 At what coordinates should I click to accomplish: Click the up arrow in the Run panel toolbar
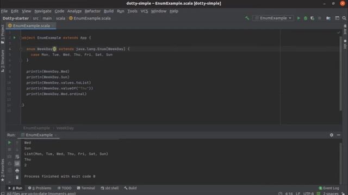pyautogui.click(x=17, y=142)
